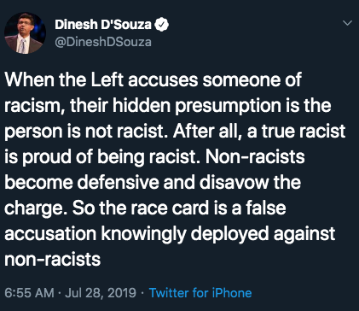This screenshot has width=359, height=311.
Task: Open the tweet options chevron menu
Action: pyautogui.click(x=348, y=23)
